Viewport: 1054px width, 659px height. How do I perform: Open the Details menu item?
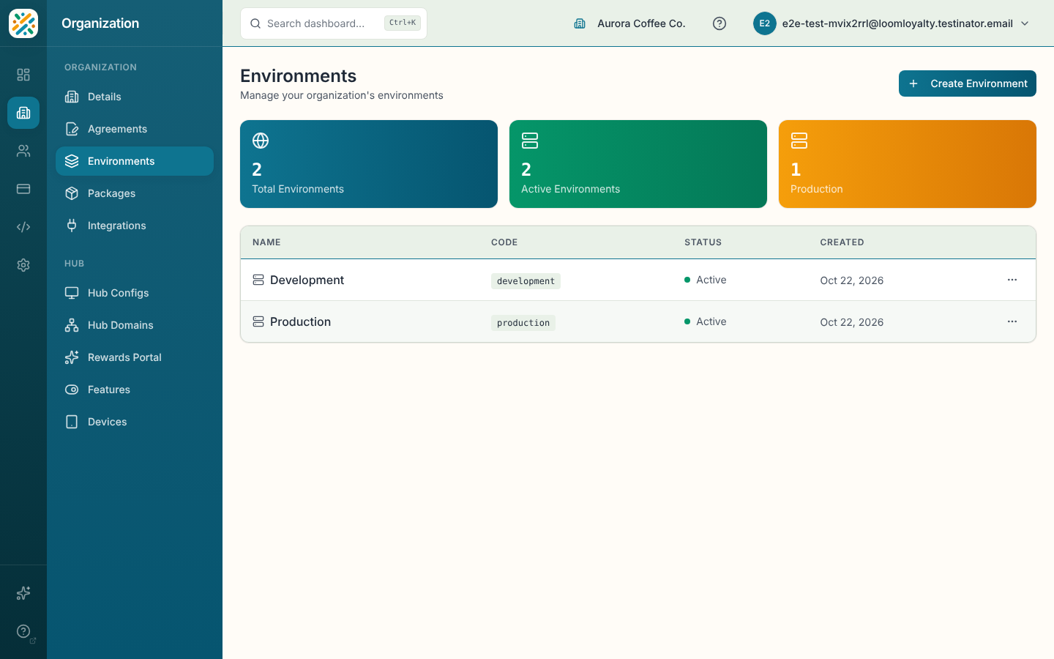coord(135,97)
